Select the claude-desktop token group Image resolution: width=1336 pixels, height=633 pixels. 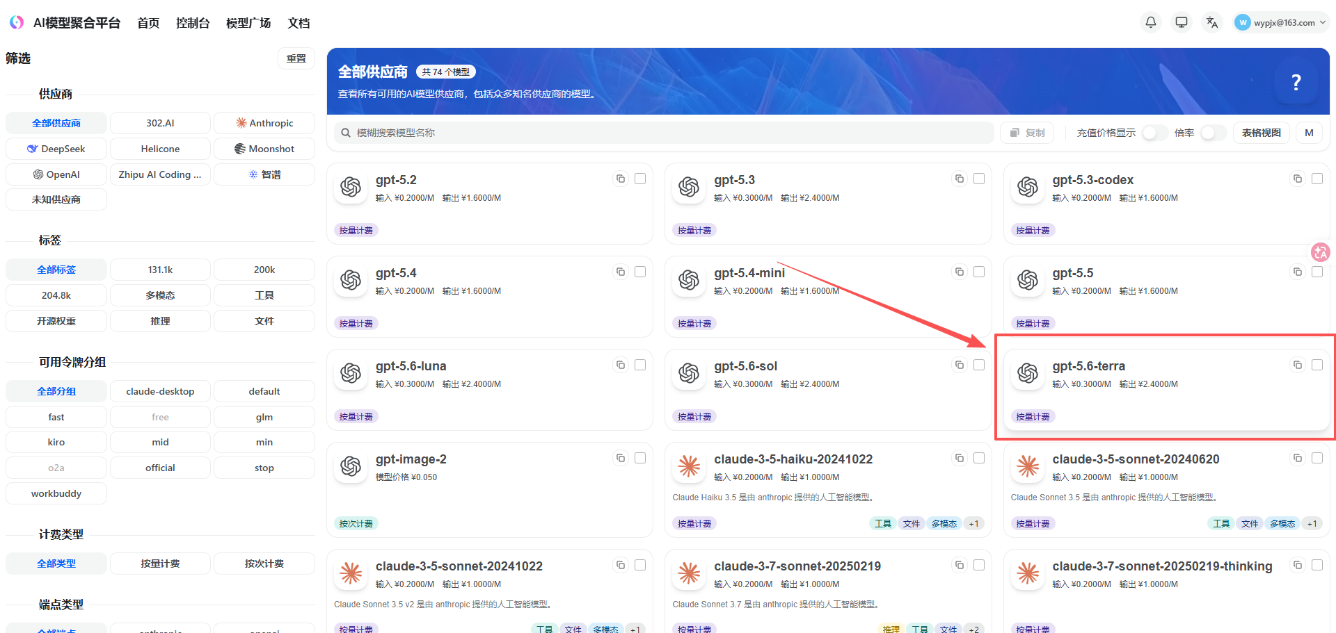160,391
